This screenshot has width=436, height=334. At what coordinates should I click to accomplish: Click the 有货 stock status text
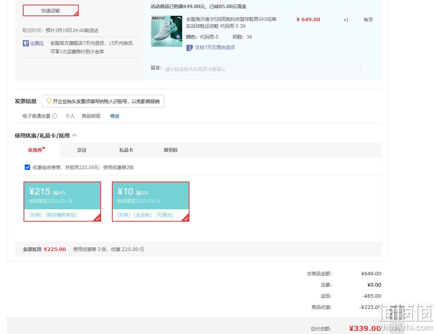click(x=368, y=19)
